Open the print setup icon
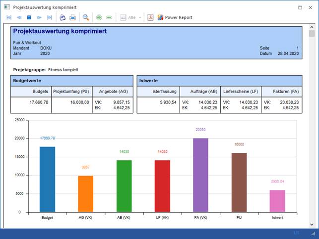The width and height of the screenshot is (319, 239). [63, 17]
